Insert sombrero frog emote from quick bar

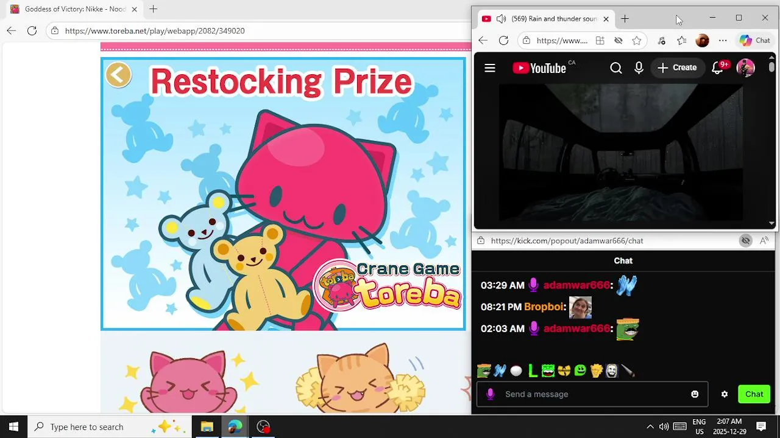click(x=484, y=370)
